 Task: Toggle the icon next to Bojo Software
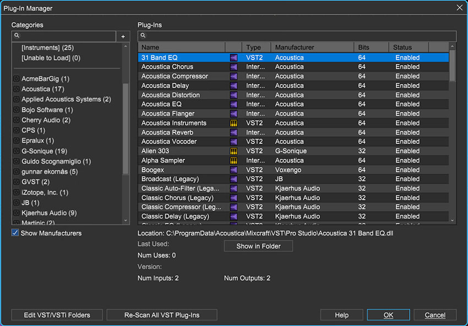pyautogui.click(x=17, y=110)
